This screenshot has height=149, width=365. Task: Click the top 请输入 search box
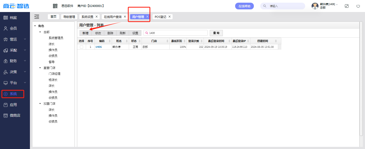283,6
